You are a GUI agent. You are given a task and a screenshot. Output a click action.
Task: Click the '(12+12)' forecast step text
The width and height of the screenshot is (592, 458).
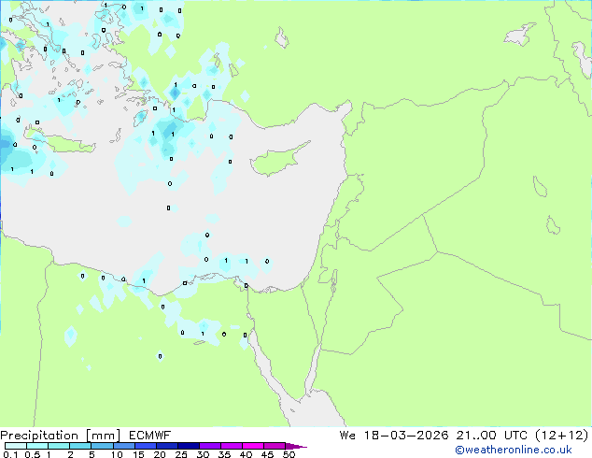[562, 436]
